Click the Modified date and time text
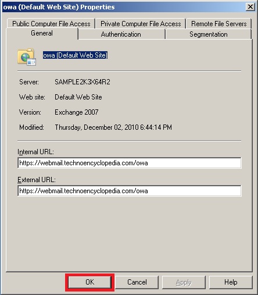258x295 pixels. coord(113,127)
